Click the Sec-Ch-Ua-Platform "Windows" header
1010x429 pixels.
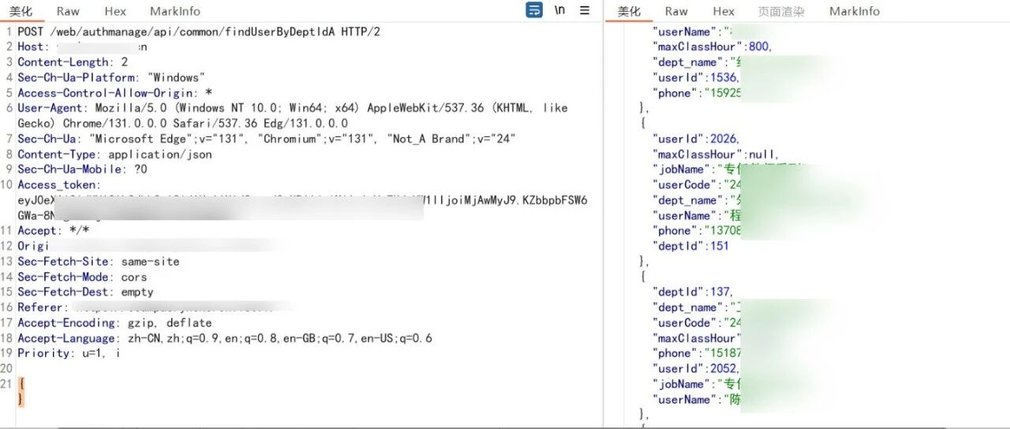pyautogui.click(x=111, y=77)
